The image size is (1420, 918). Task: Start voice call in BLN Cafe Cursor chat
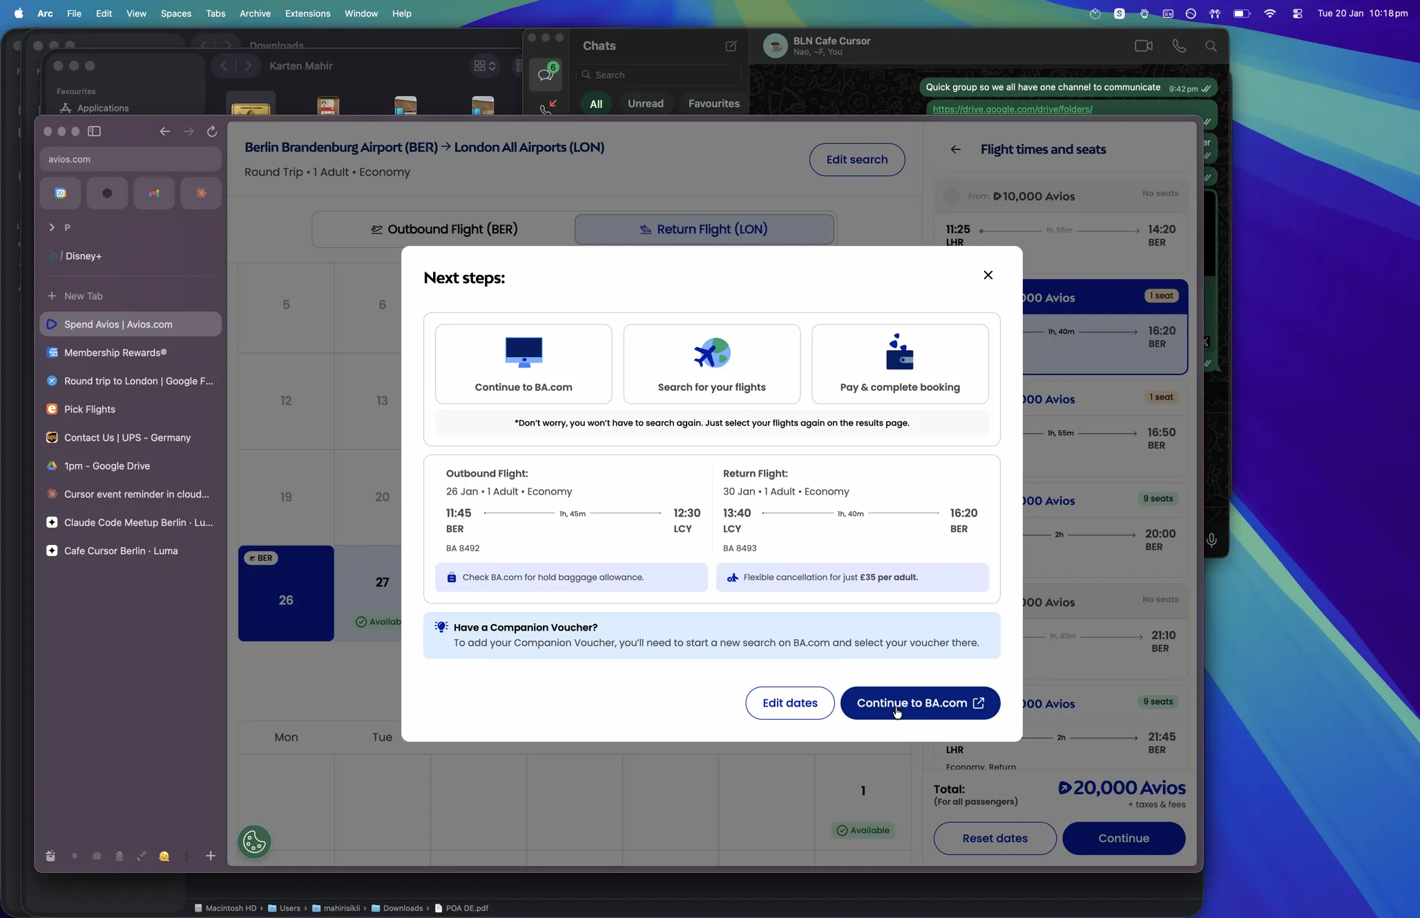point(1179,46)
